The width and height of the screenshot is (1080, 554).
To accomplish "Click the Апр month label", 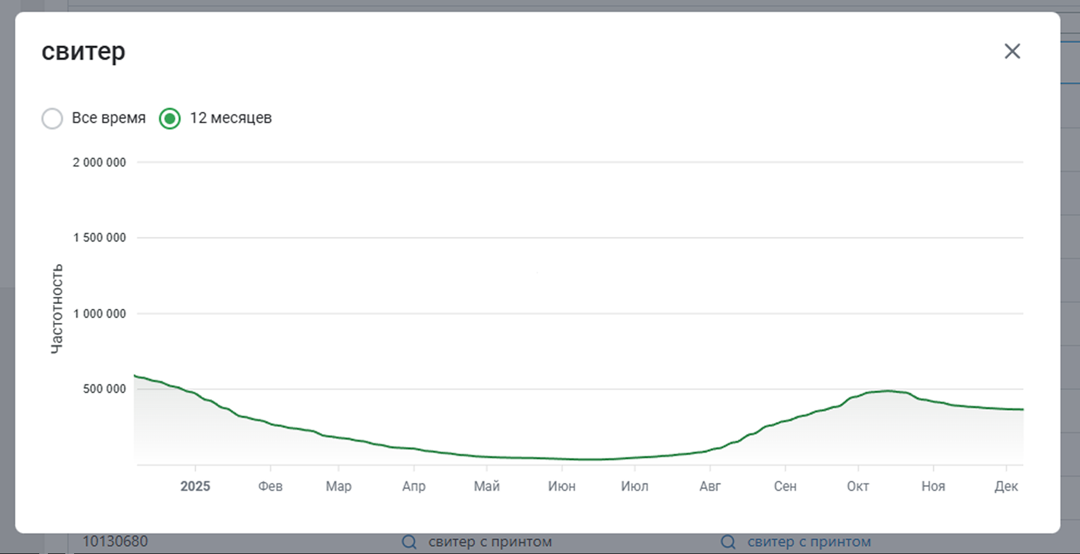I will [x=414, y=486].
